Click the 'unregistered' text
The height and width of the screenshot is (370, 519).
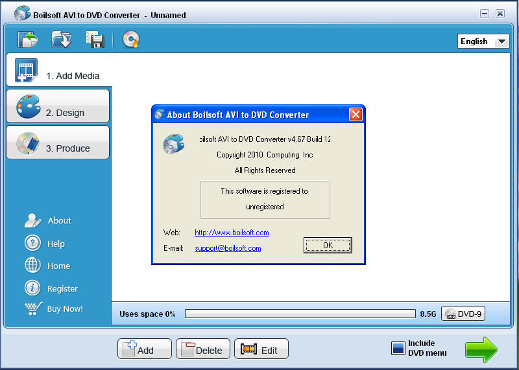(265, 207)
